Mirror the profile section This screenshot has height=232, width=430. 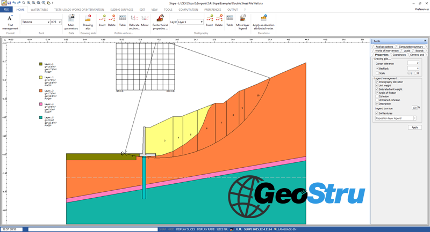(x=145, y=21)
